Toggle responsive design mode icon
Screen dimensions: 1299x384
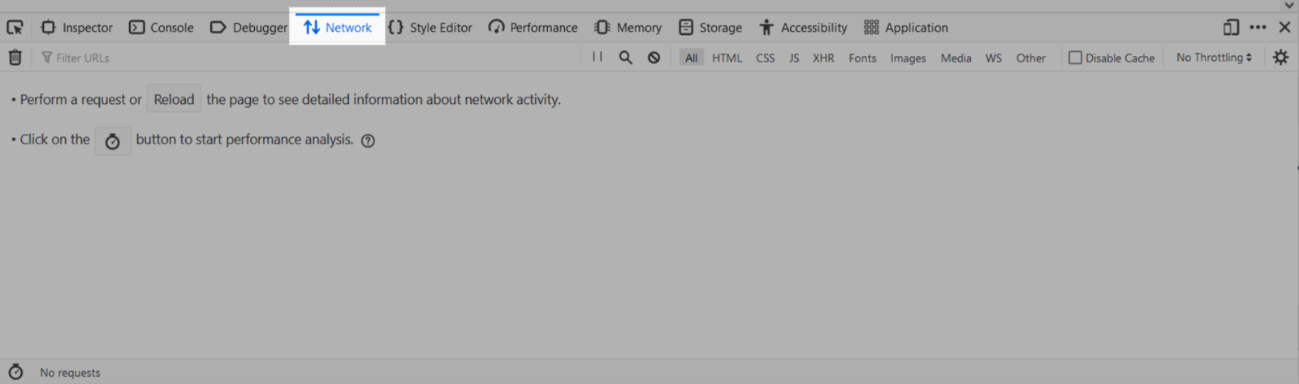(1231, 28)
